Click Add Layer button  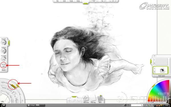[161, 76]
